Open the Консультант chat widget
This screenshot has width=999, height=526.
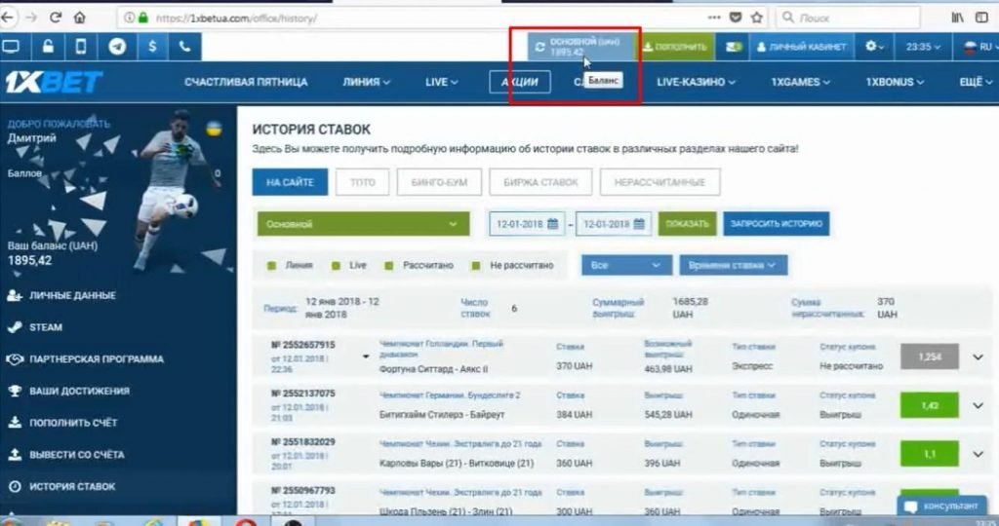tap(941, 507)
